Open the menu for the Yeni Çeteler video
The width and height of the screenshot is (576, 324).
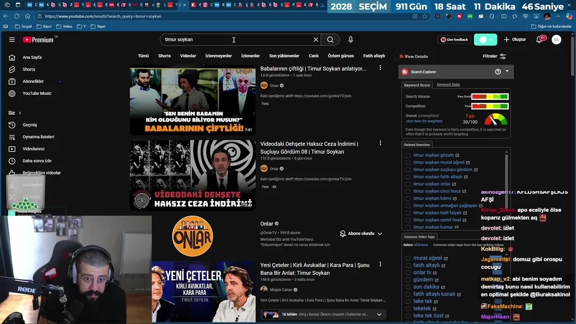coord(380,264)
